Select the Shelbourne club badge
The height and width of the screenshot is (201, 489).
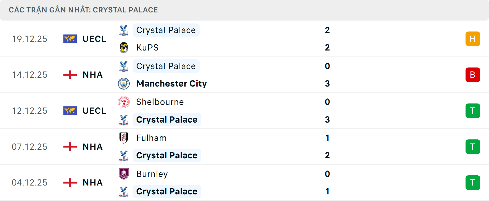tap(124, 102)
